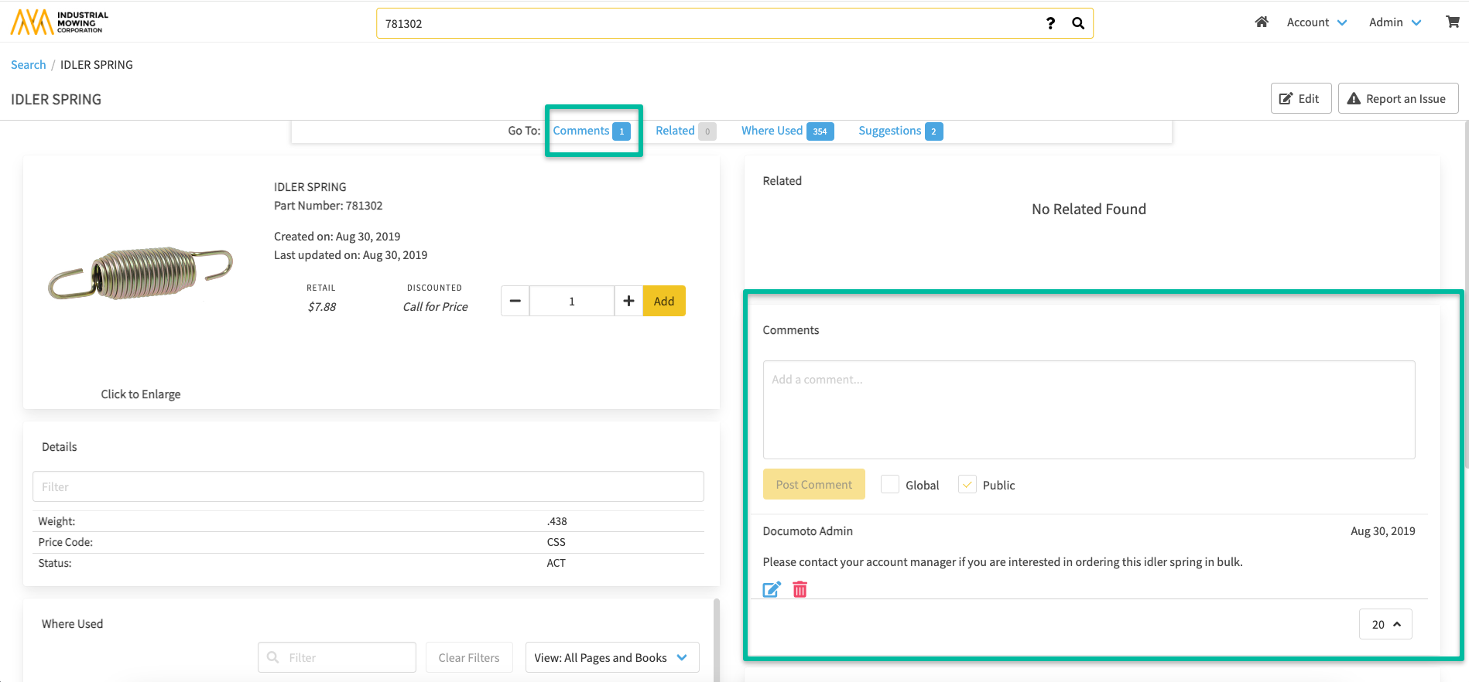Screen dimensions: 1469x682
Task: Change comments page size dropdown of 20
Action: coord(1385,625)
